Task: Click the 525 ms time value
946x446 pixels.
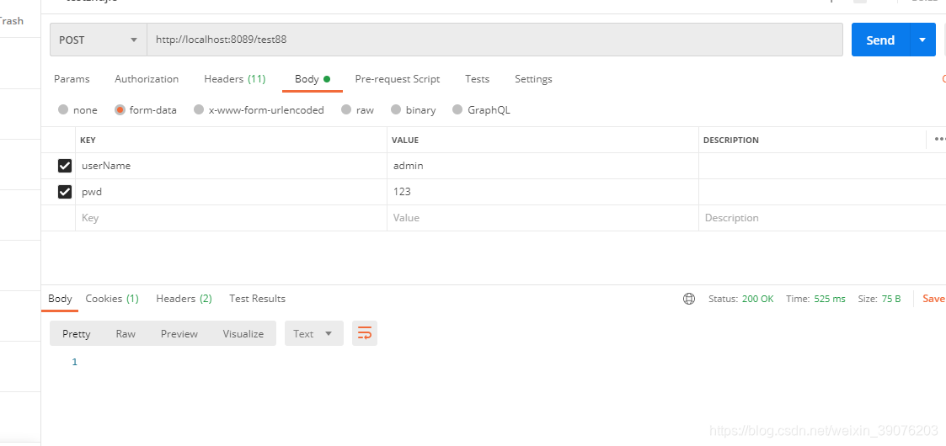Action: 830,299
